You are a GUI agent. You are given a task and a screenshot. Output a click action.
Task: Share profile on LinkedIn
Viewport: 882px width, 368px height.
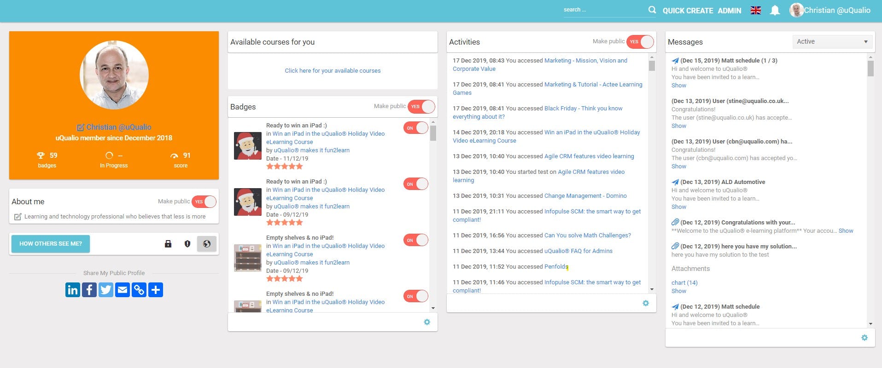(73, 290)
